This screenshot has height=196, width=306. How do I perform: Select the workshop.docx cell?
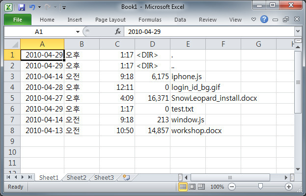click(188, 130)
